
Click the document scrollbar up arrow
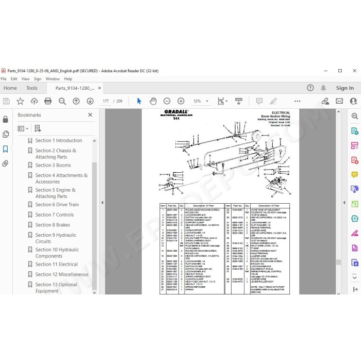(x=338, y=112)
